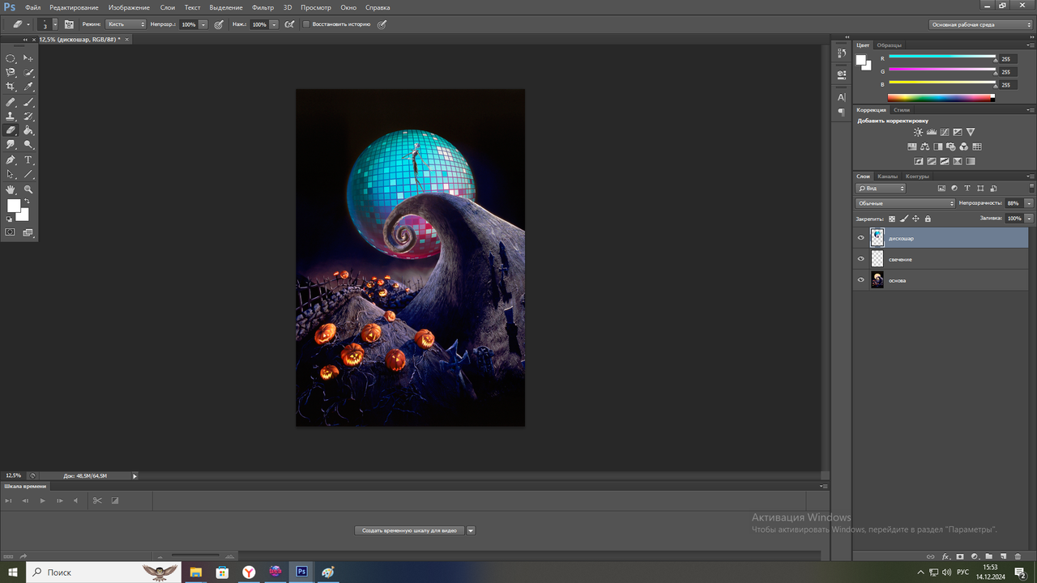Viewport: 1037px width, 583px height.
Task: Select the Eraser tool in toolbox
Action: click(11, 130)
